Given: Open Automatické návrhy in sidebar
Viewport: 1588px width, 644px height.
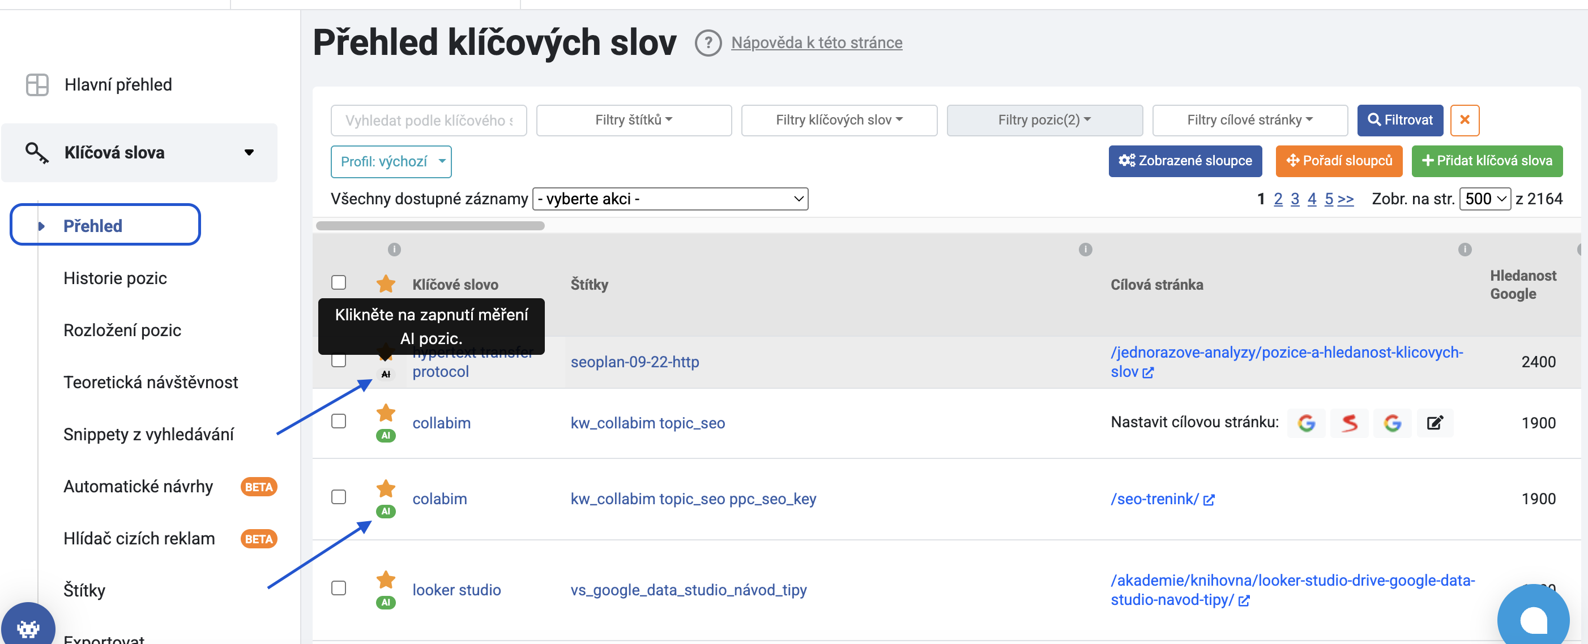Looking at the screenshot, I should (138, 486).
